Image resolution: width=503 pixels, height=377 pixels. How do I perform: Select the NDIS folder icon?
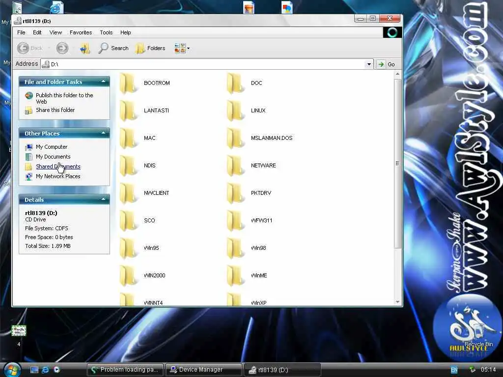pyautogui.click(x=128, y=166)
